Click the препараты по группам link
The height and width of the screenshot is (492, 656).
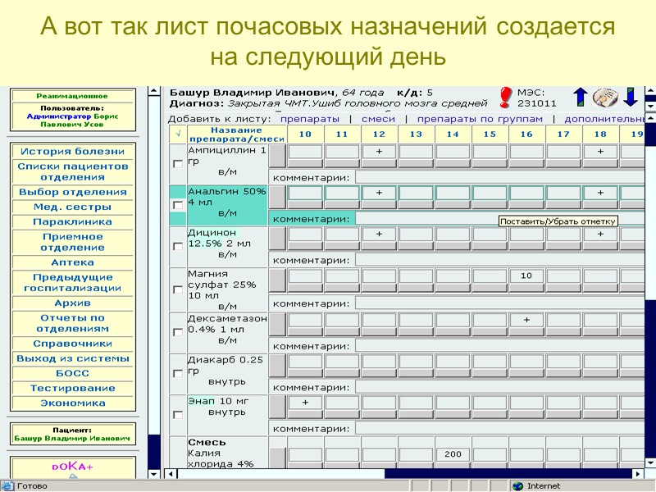[x=480, y=119]
